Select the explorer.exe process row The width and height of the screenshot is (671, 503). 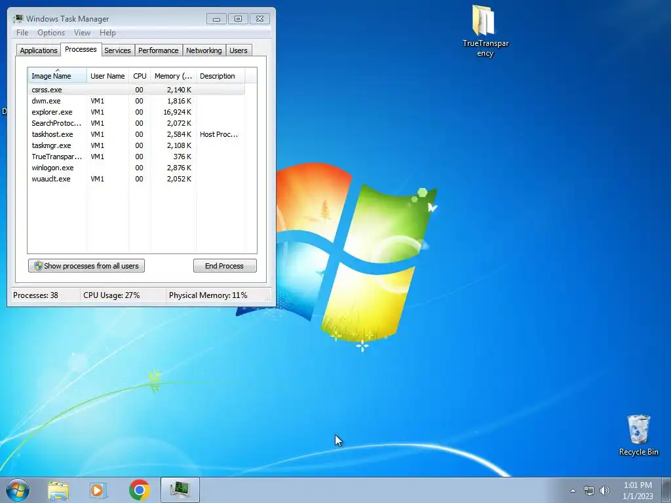click(x=136, y=112)
